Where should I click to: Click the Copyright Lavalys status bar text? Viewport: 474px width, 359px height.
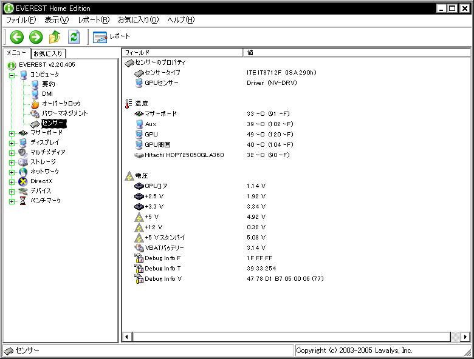(354, 351)
